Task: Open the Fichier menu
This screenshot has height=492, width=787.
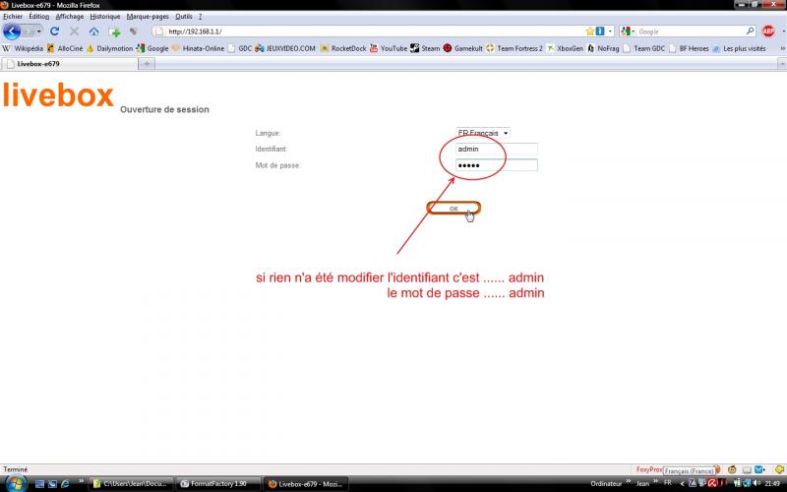Action: [13, 17]
